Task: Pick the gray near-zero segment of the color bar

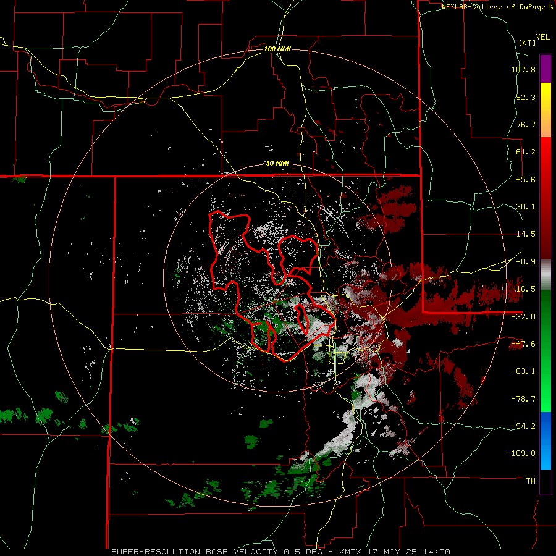Action: pyautogui.click(x=545, y=275)
